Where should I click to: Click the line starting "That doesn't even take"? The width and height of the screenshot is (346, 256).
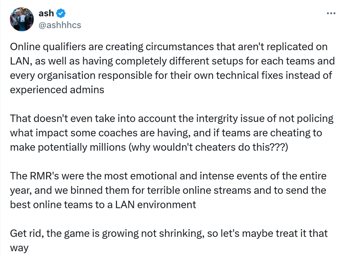click(172, 119)
